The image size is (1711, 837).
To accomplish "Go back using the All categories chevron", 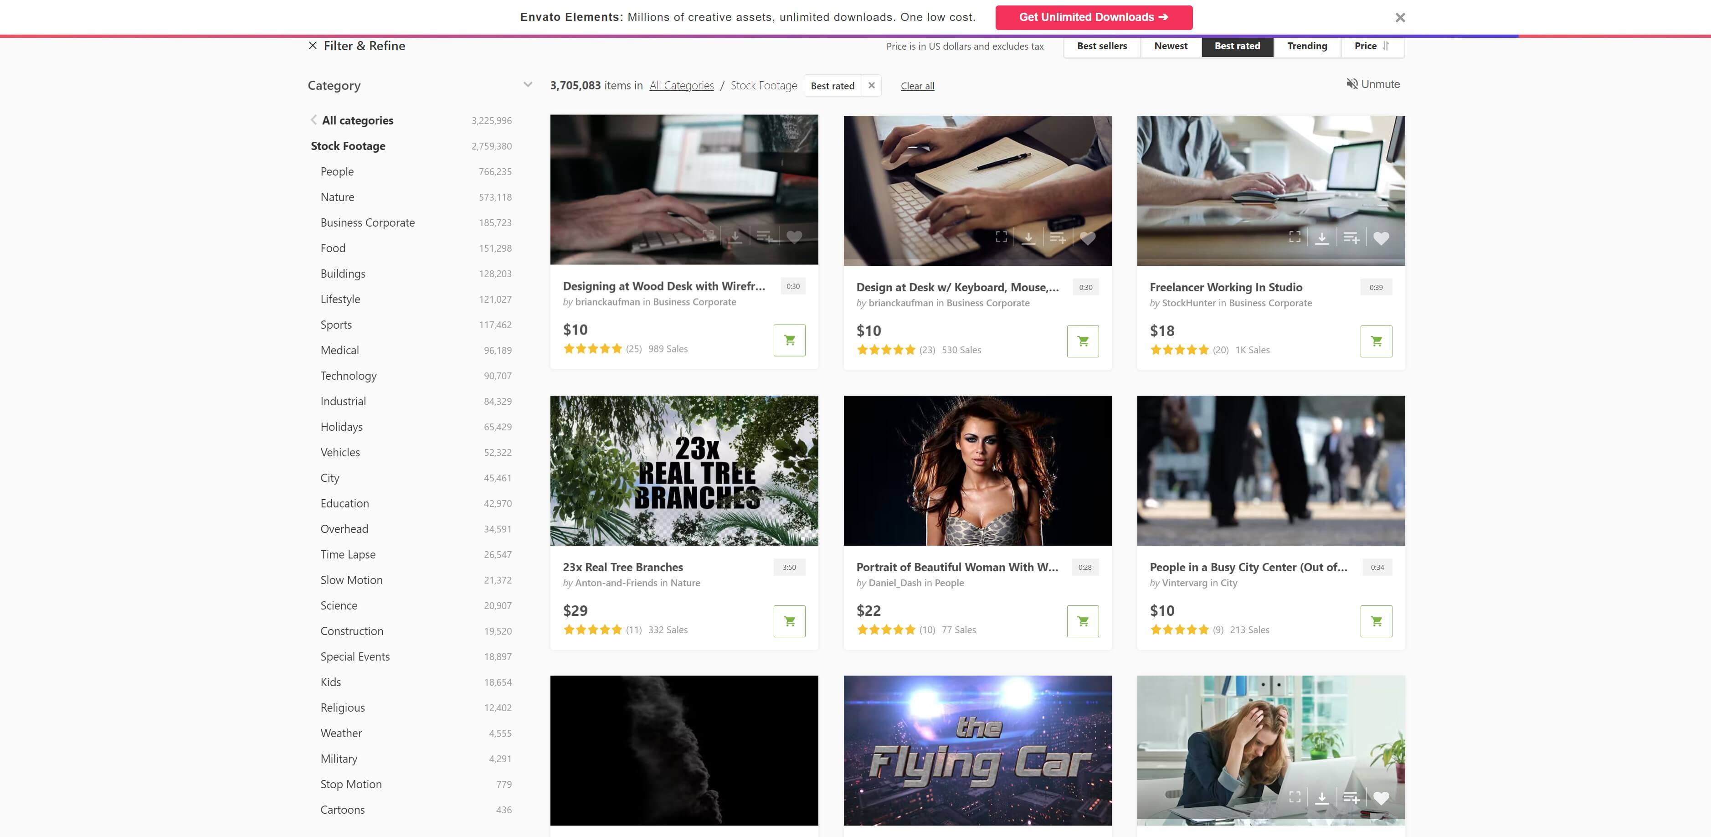I will pos(313,119).
